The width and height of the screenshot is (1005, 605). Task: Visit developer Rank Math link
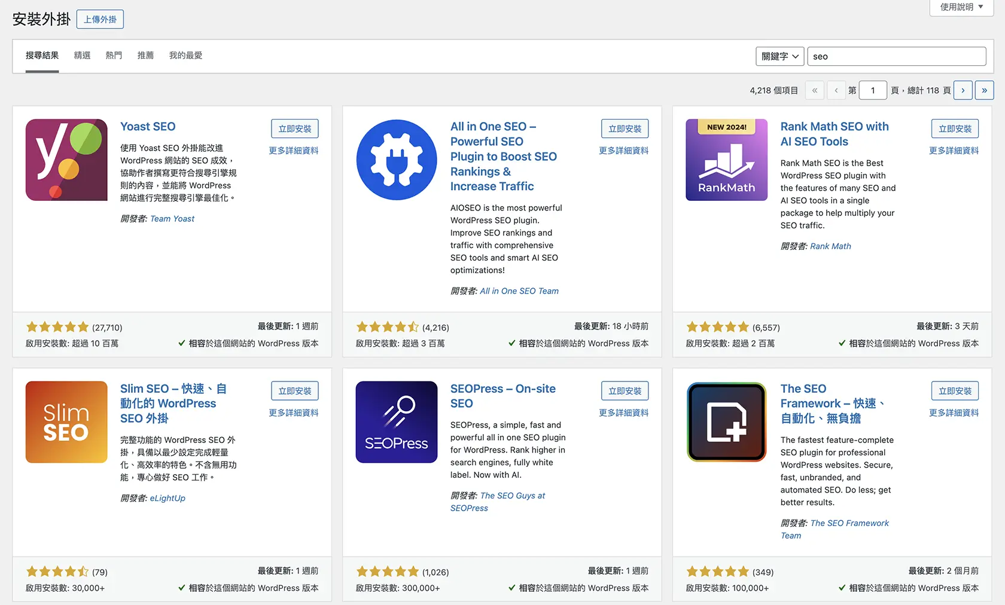pos(830,246)
